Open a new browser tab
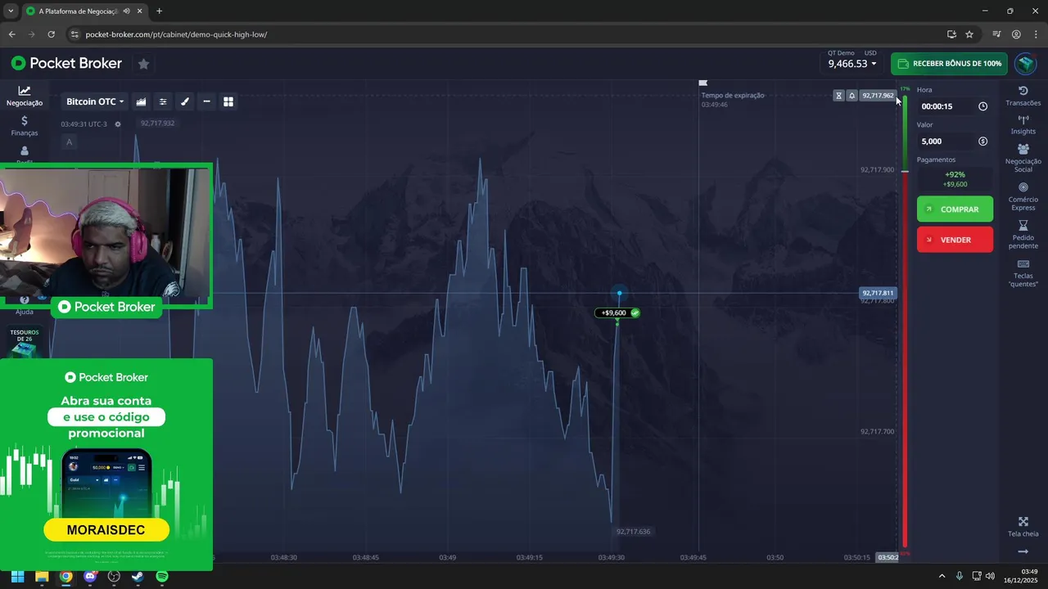Image resolution: width=1048 pixels, height=589 pixels. coord(159,11)
